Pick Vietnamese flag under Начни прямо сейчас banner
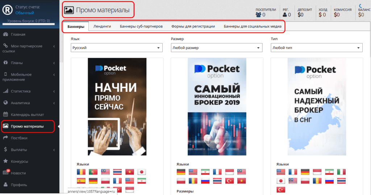 pyautogui.click(x=130, y=172)
